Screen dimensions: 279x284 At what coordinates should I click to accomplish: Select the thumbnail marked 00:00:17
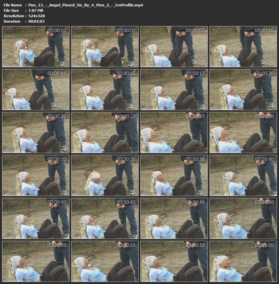pyautogui.click(x=174, y=90)
